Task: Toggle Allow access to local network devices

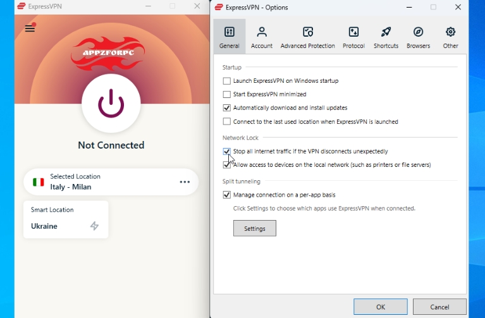Action: pos(227,165)
